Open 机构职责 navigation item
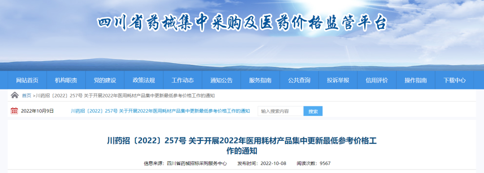 [x=66, y=80]
